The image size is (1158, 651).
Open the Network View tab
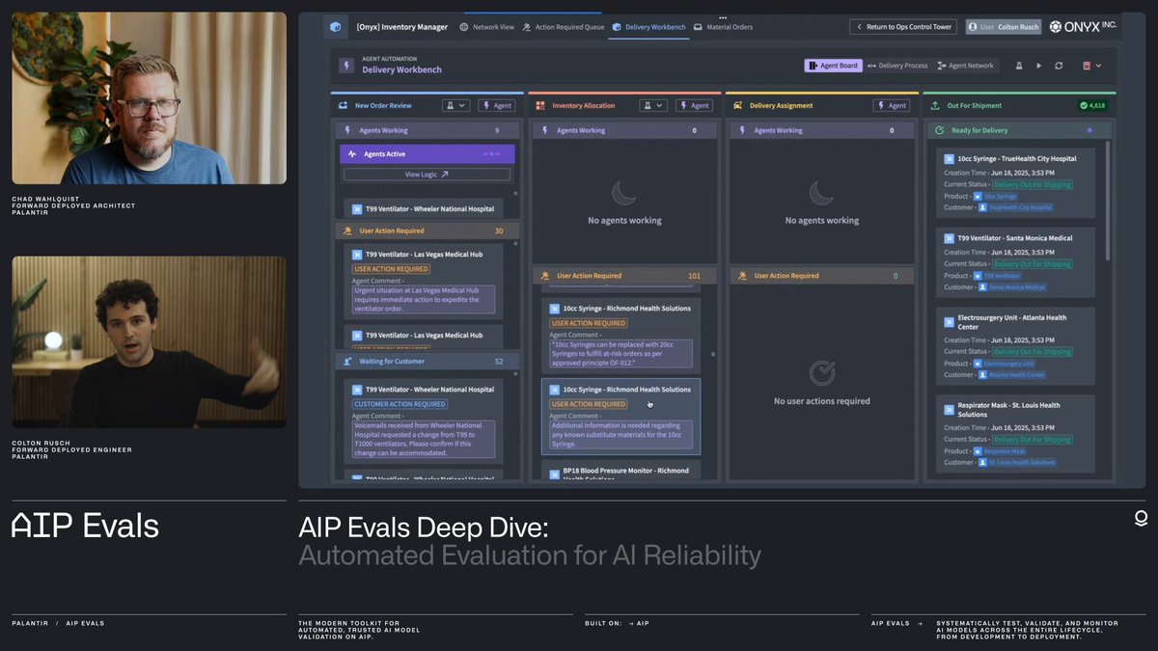(487, 27)
